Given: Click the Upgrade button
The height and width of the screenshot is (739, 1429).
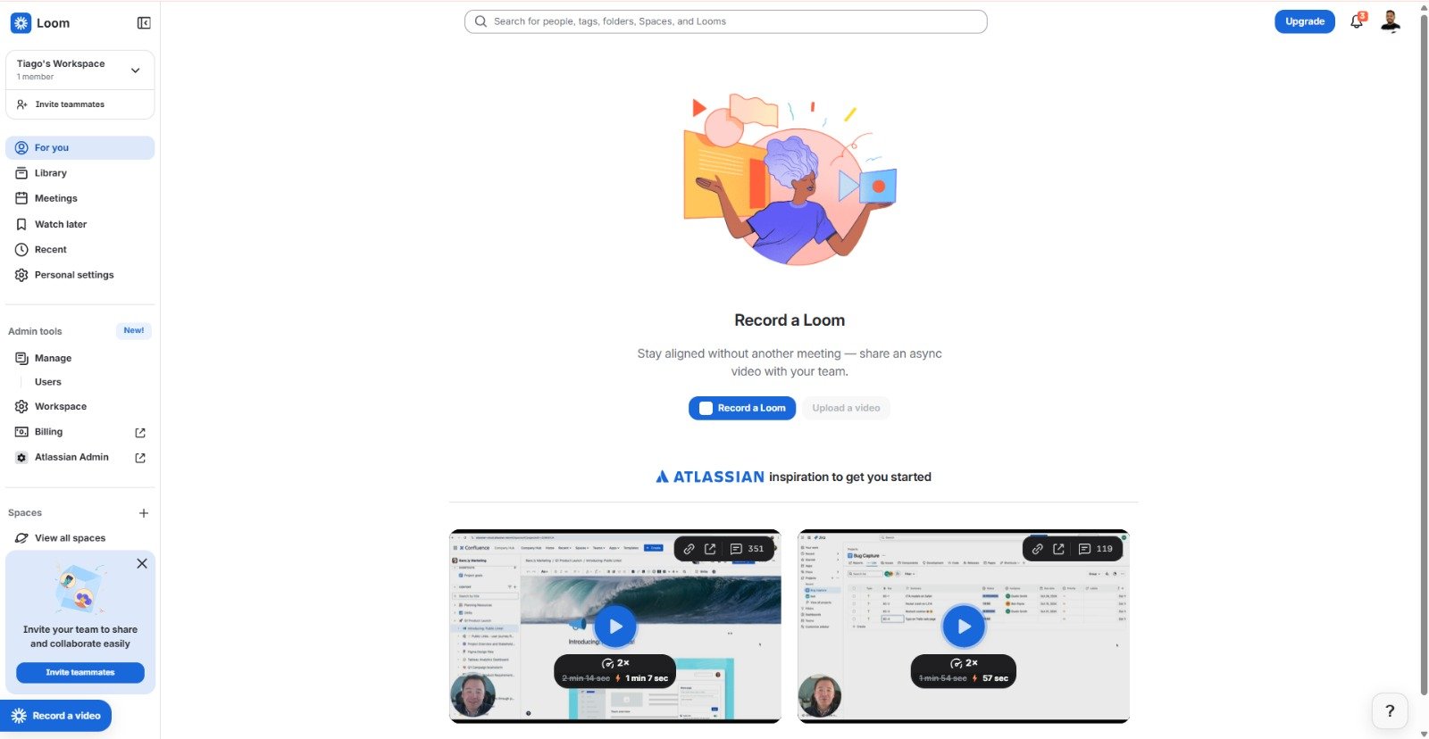Looking at the screenshot, I should (1305, 21).
